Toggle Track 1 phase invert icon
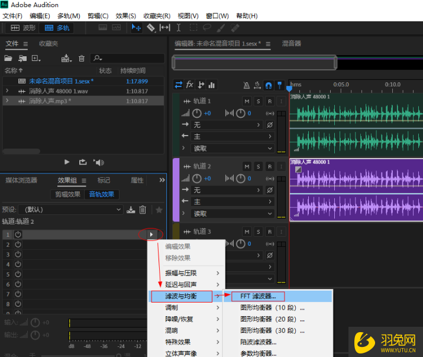Screen dimensions: 423x357 (270, 125)
